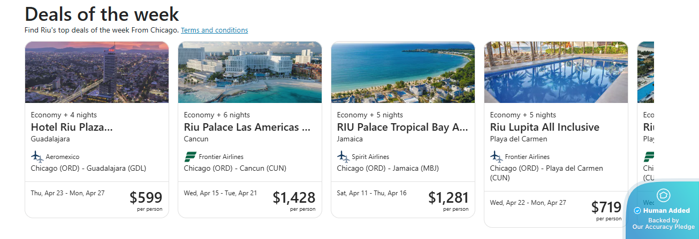
Task: Click the Human Added checkmark icon
Action: tap(637, 211)
